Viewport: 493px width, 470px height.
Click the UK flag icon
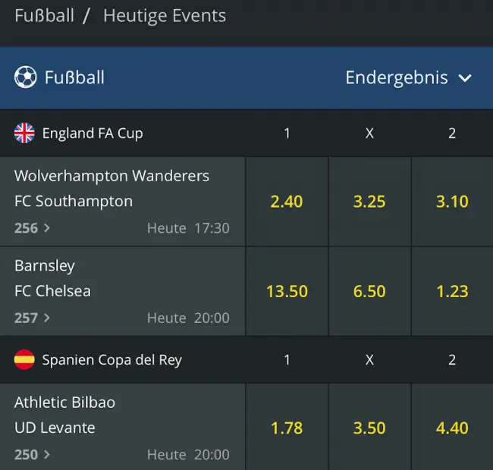point(24,133)
